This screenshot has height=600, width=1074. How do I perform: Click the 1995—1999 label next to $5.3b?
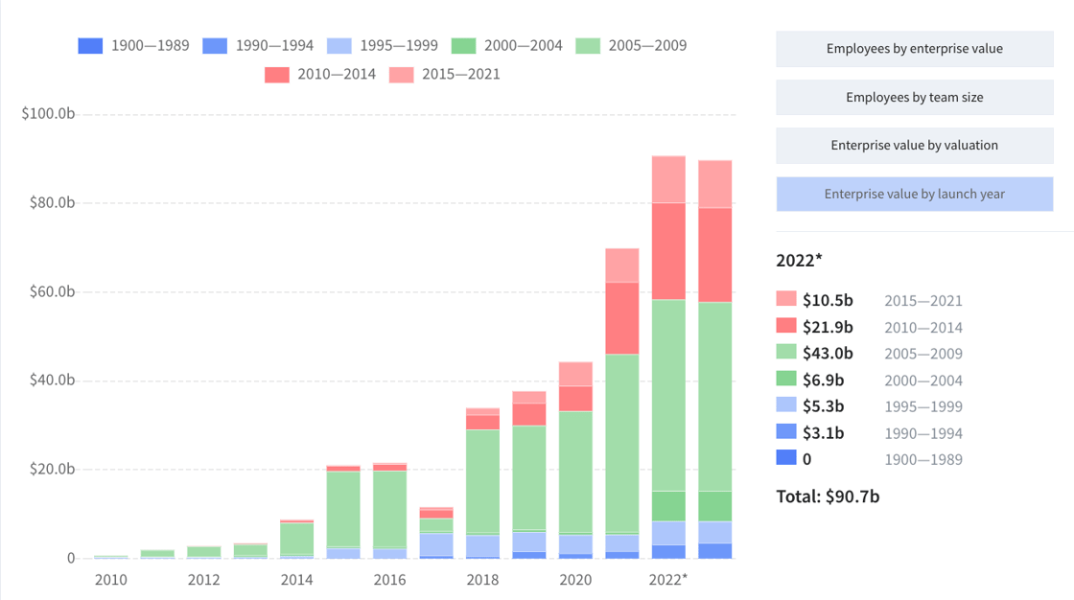click(x=923, y=406)
